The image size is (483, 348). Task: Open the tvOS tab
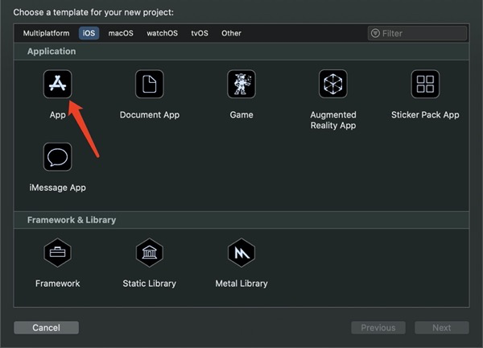(x=200, y=33)
